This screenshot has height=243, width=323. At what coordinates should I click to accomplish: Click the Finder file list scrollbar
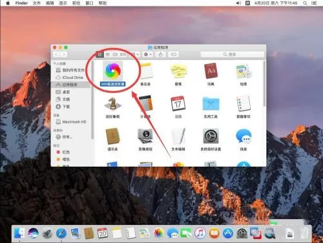264,84
